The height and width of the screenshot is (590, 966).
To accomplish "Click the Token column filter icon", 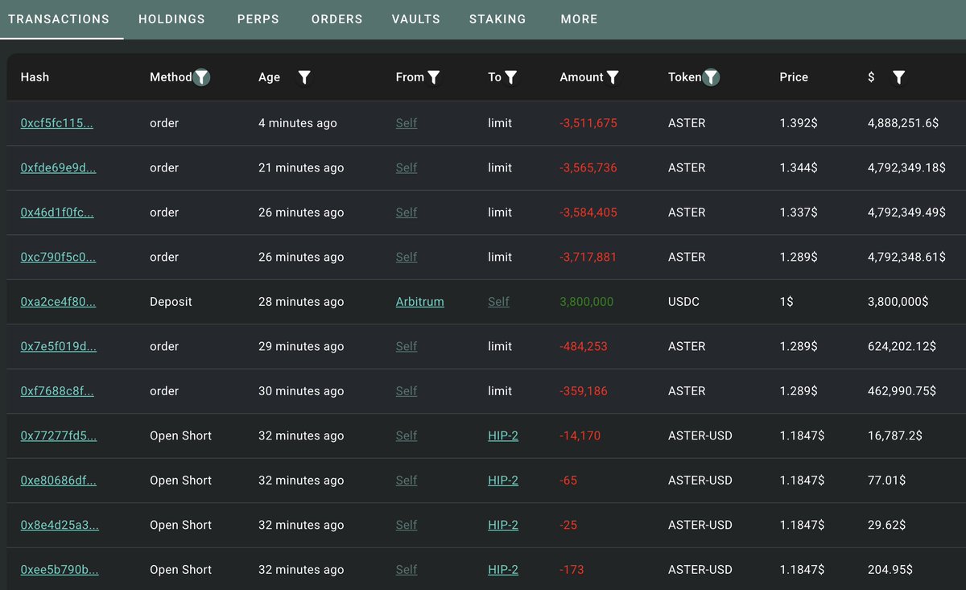I will click(x=712, y=77).
